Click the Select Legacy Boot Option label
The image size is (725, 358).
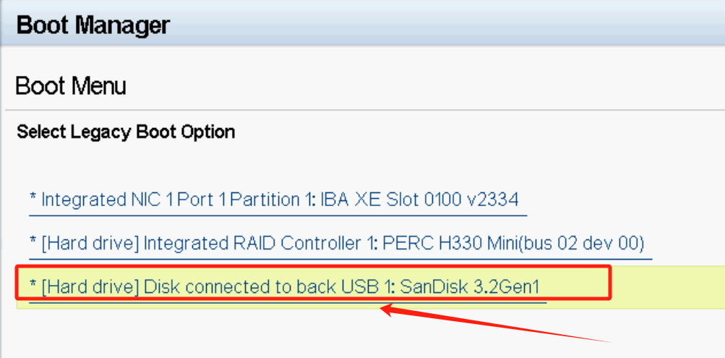coord(126,132)
